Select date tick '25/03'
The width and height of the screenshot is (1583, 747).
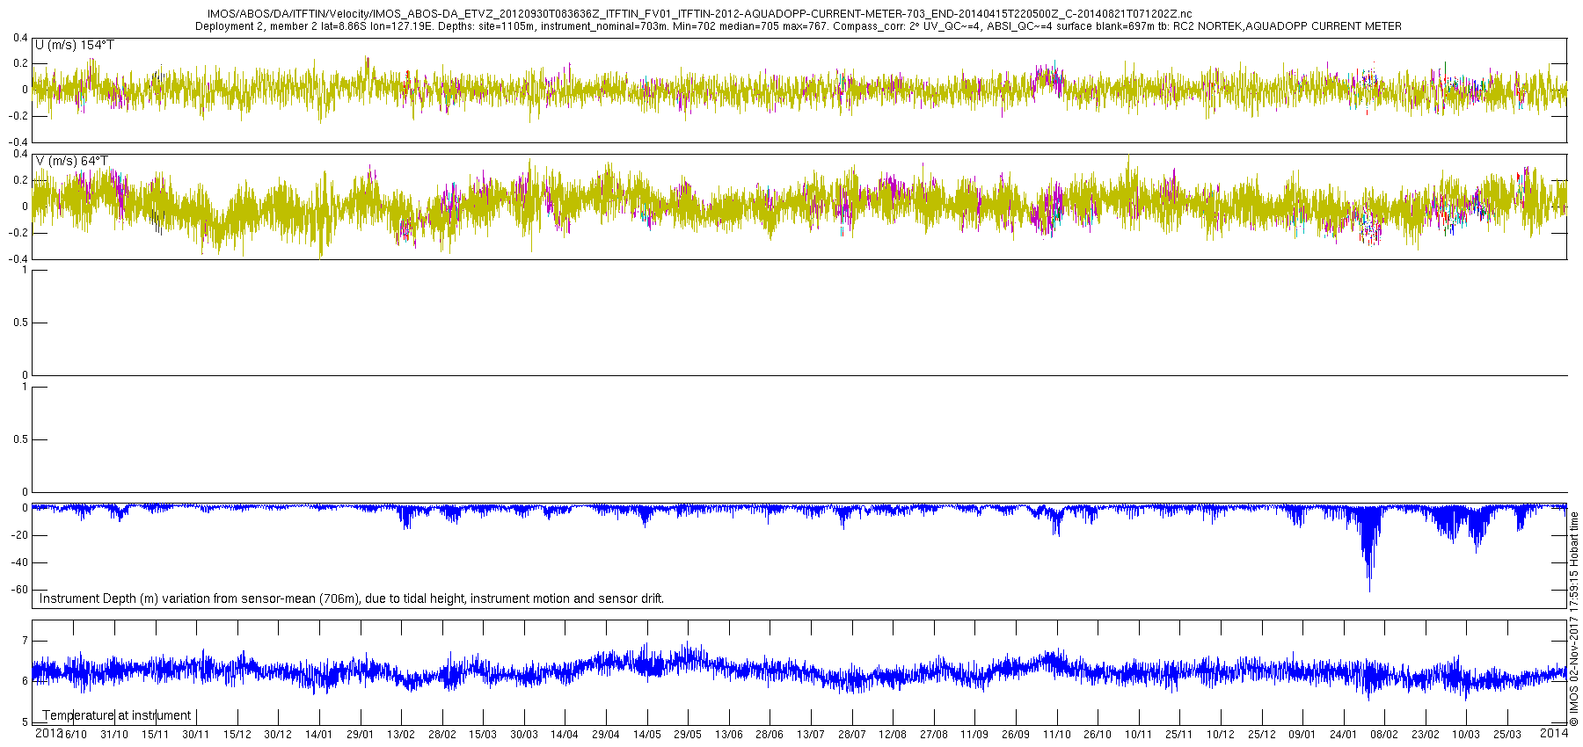click(1507, 735)
